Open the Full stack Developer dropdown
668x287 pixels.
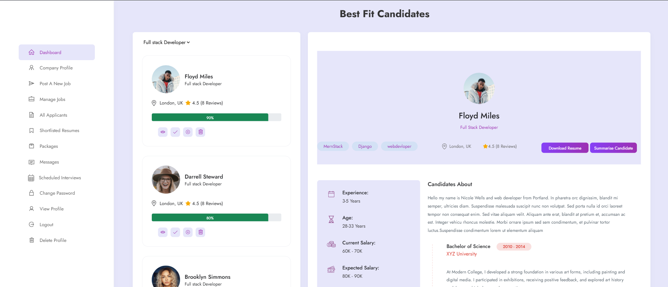166,42
